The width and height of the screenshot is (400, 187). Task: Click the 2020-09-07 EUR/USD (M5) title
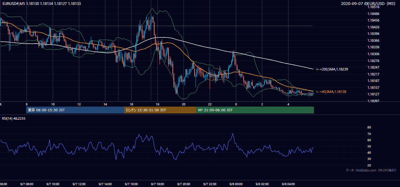pos(369,3)
